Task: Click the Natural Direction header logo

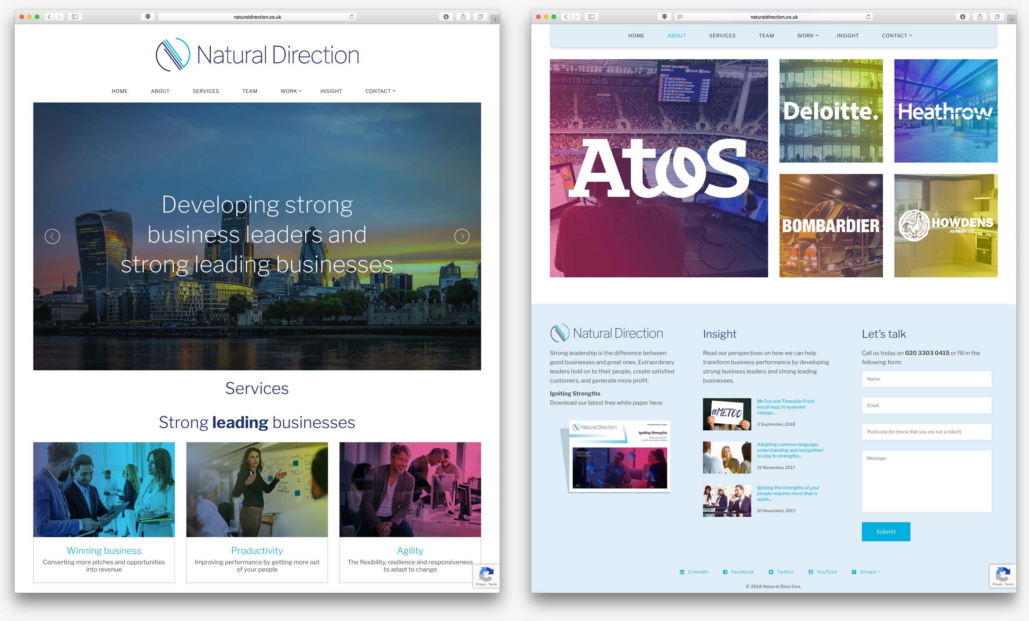Action: (x=257, y=55)
